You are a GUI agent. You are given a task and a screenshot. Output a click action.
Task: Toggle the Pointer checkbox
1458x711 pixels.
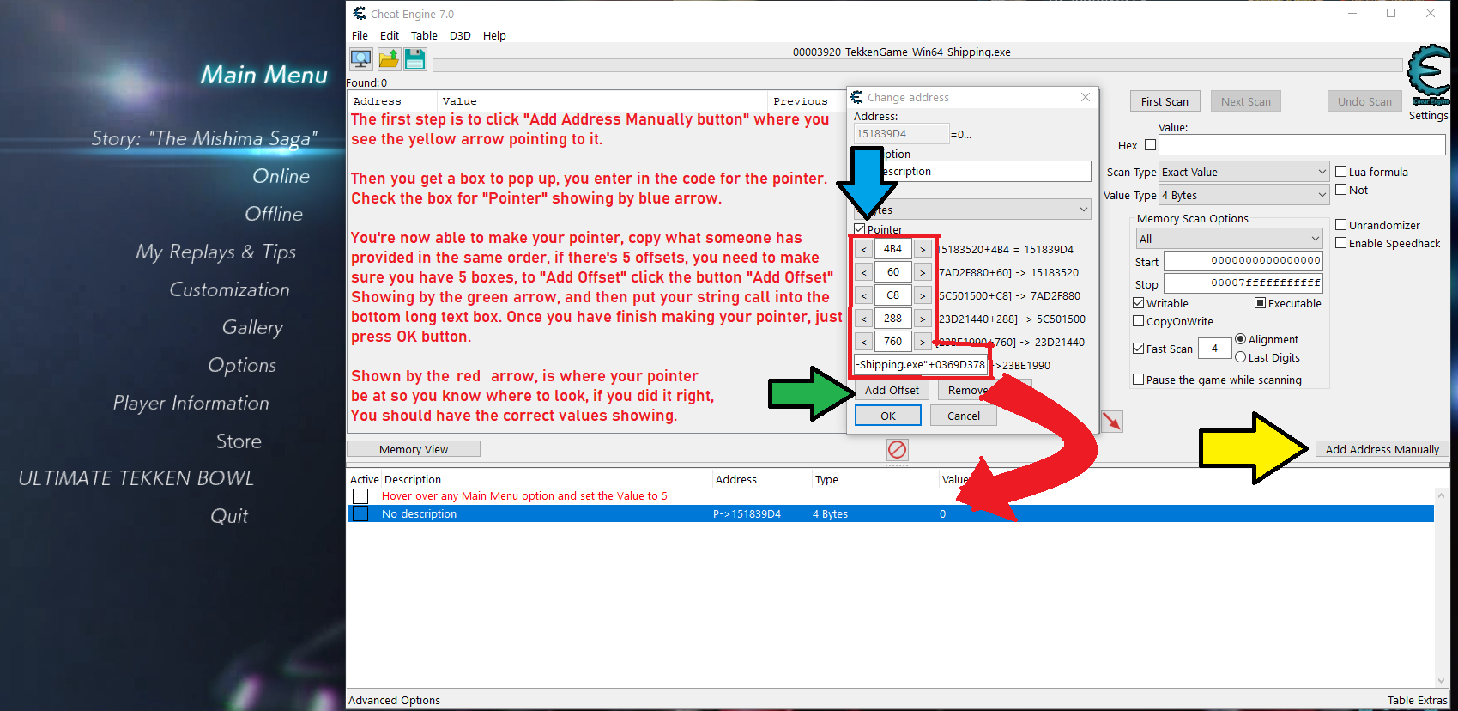(860, 229)
